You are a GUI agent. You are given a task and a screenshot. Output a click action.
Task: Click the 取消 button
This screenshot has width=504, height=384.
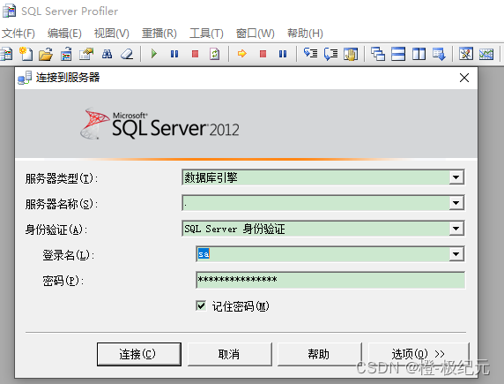pyautogui.click(x=229, y=354)
